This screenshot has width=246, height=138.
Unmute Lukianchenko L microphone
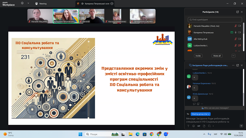[x=236, y=45]
